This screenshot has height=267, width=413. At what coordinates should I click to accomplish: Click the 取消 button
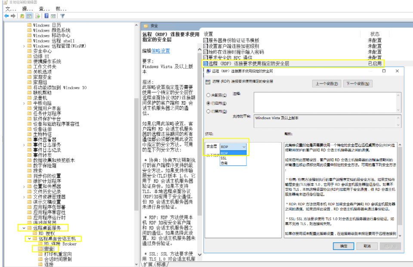coord(367,246)
